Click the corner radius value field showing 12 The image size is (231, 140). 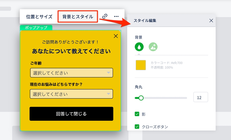click(x=200, y=98)
